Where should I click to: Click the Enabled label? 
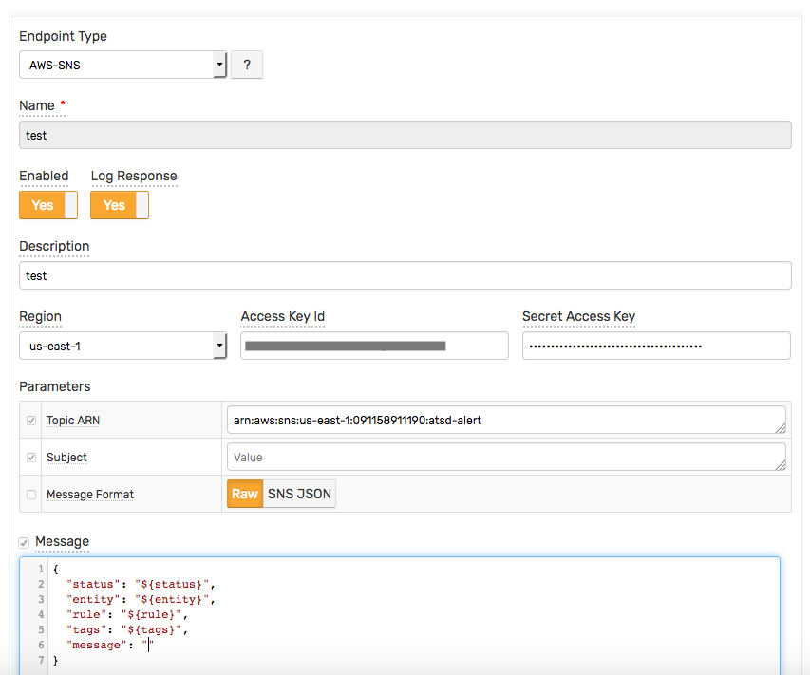pos(44,176)
